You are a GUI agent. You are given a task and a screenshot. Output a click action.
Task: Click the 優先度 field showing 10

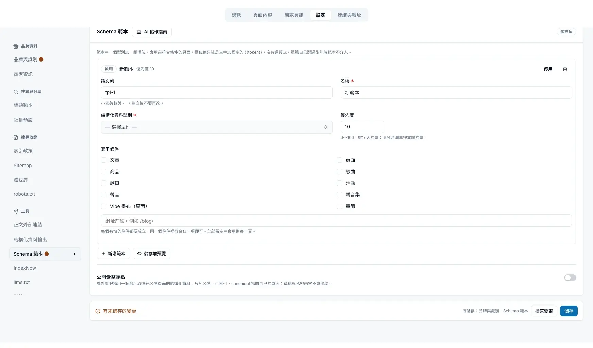tap(362, 127)
